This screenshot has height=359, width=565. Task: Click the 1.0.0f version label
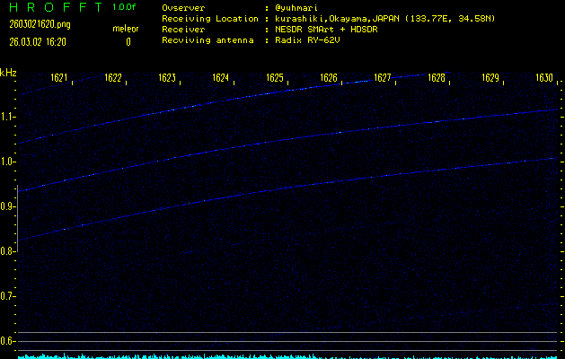click(x=125, y=7)
